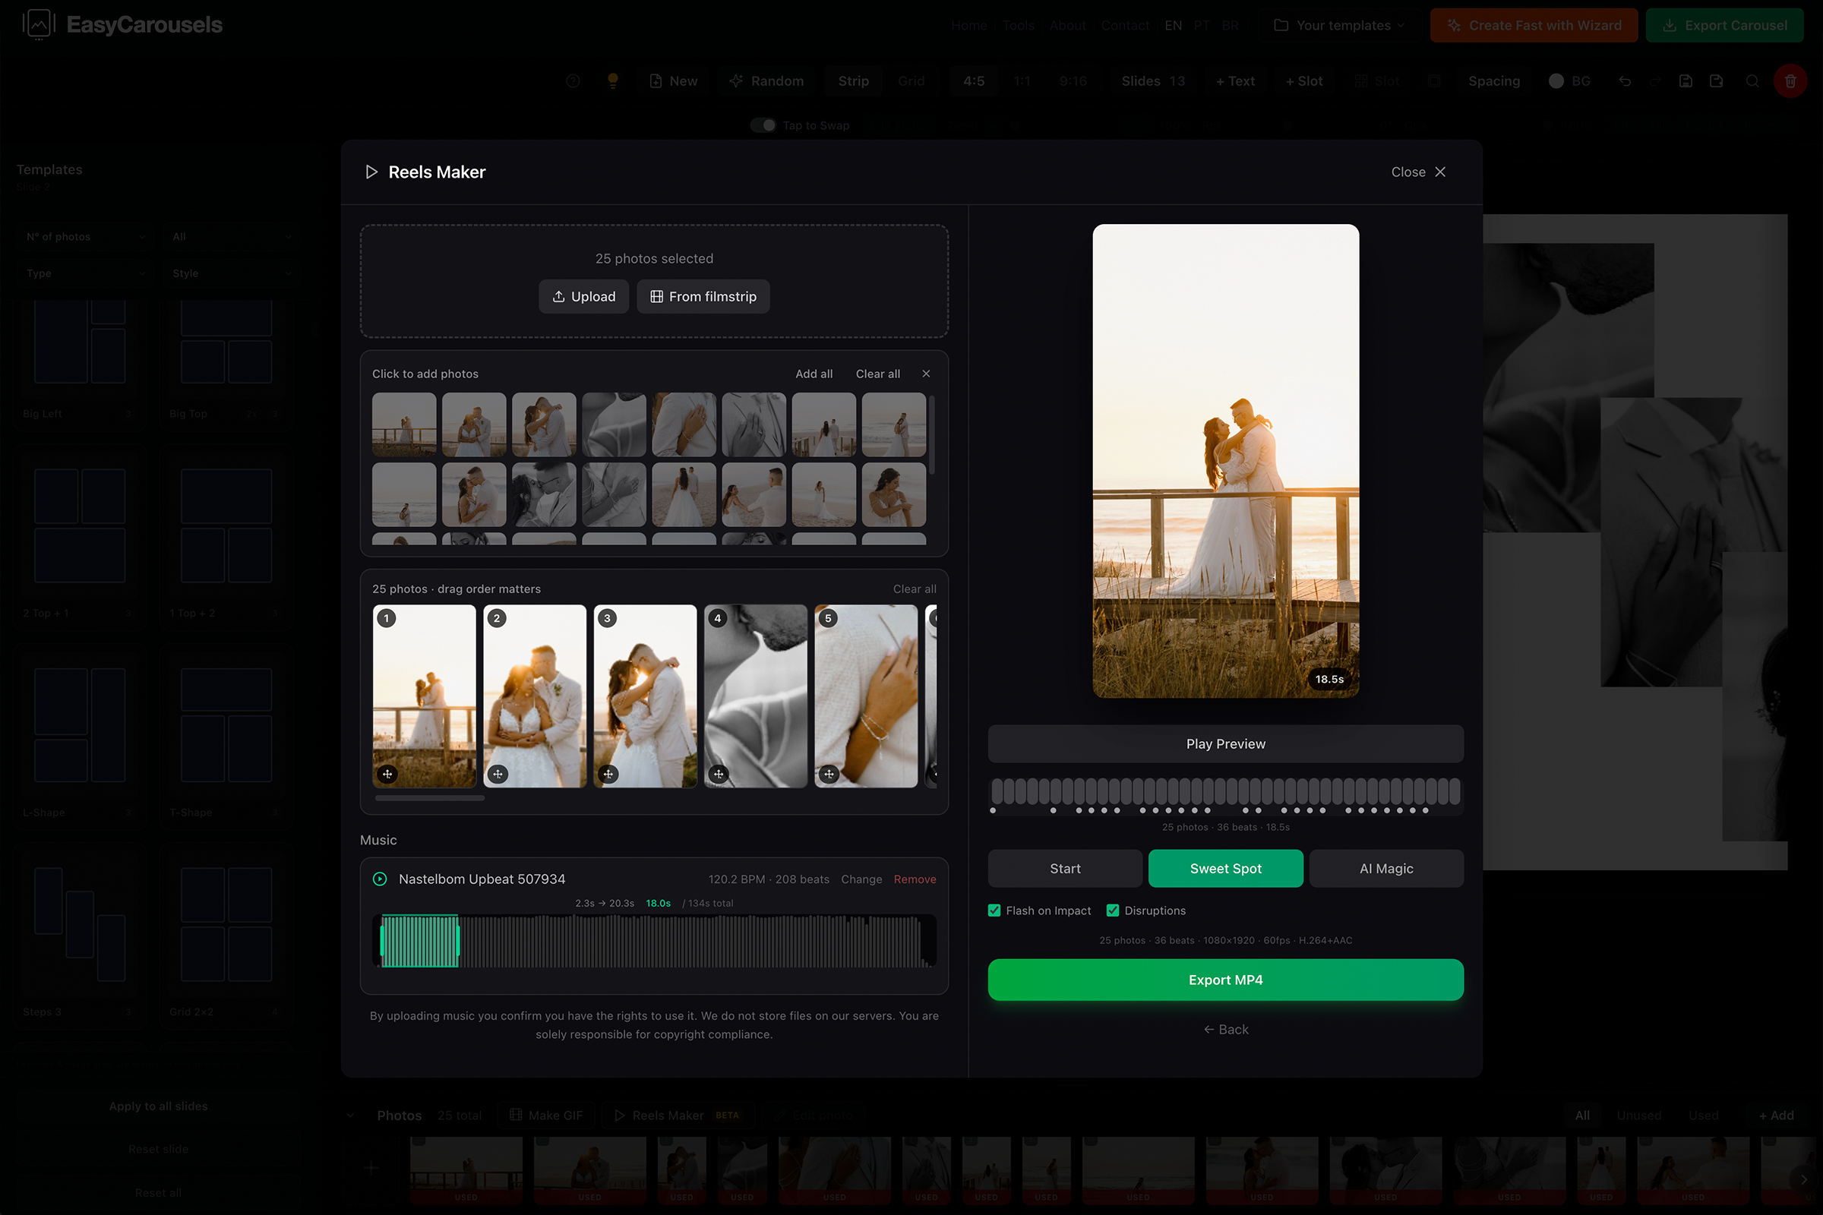Viewport: 1823px width, 1215px height.
Task: Click the redo arrow icon
Action: click(x=1656, y=80)
